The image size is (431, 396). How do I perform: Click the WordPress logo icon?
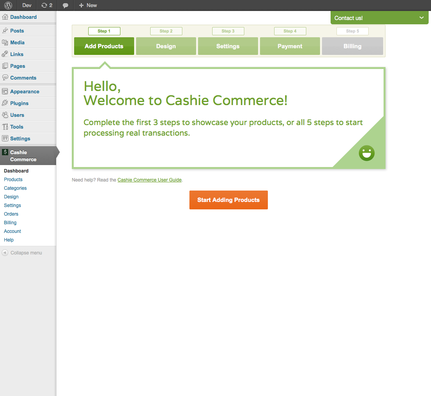pyautogui.click(x=8, y=5)
